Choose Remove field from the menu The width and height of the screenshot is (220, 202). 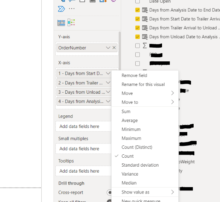click(x=135, y=76)
